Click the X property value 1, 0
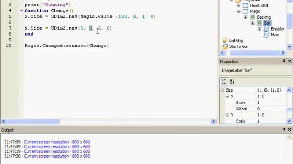Image resolution: width=293 pixels, height=164 pixels. point(271,96)
